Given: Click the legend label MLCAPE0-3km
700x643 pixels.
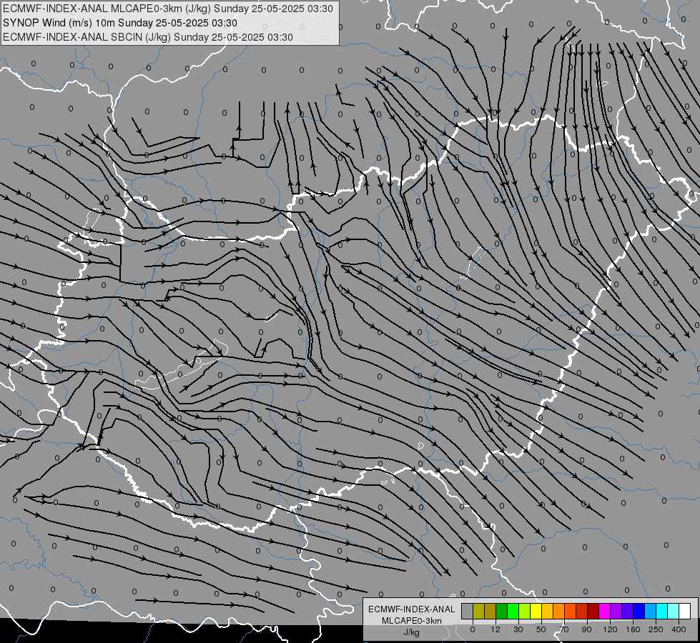Looking at the screenshot, I should (x=412, y=621).
